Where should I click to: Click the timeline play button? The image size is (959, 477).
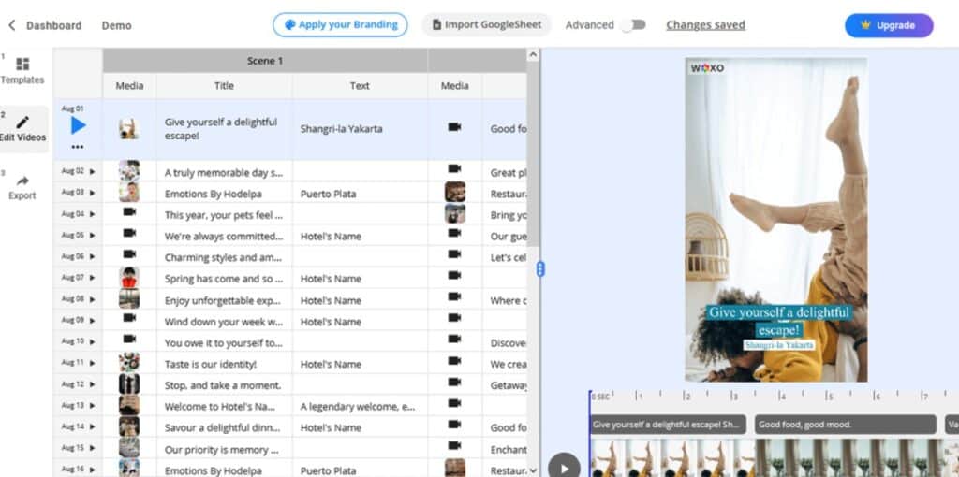564,467
